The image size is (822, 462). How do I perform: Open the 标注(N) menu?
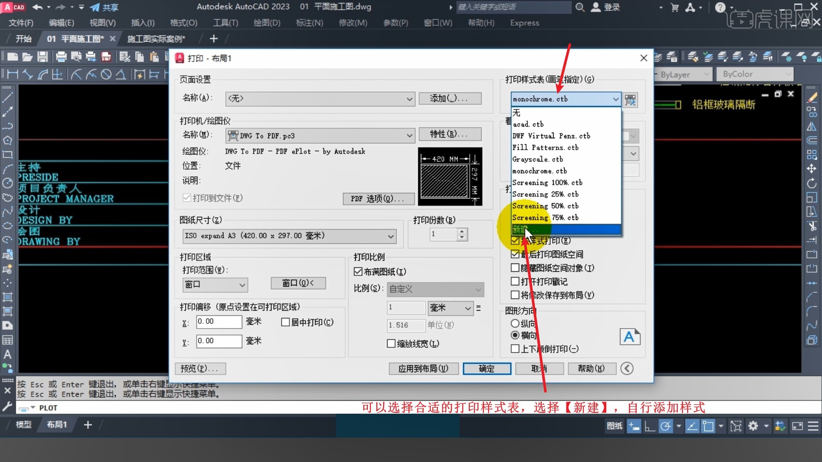(310, 23)
